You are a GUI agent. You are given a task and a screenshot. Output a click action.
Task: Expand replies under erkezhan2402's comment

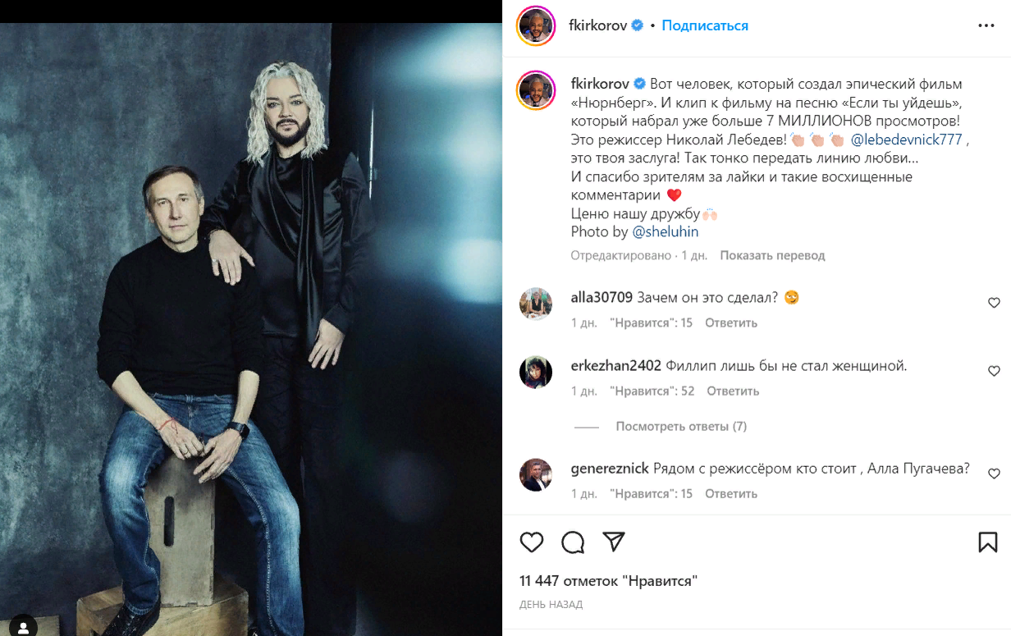681,427
